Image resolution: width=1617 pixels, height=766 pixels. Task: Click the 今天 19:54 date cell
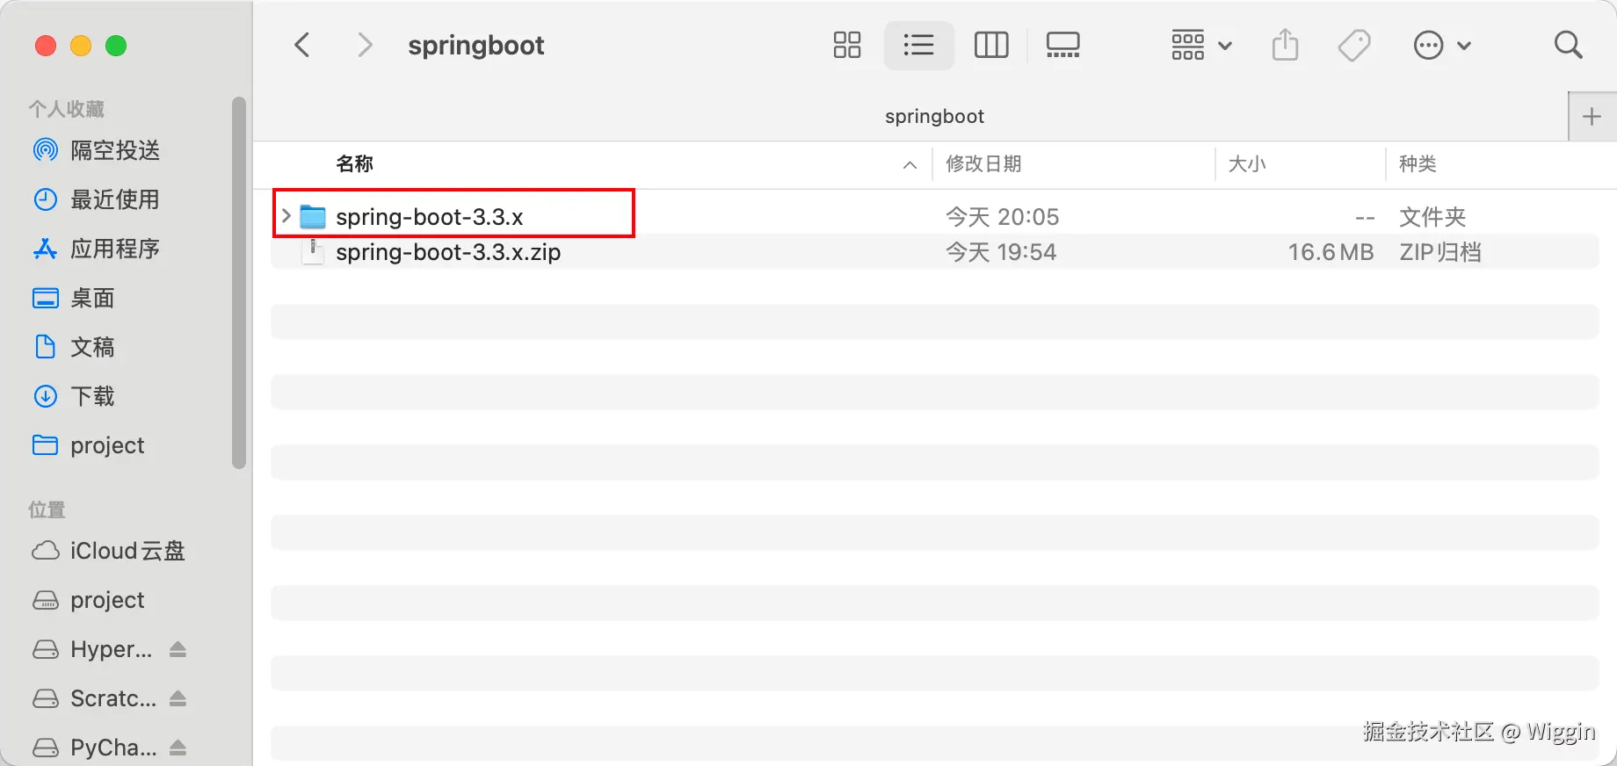(x=1000, y=252)
